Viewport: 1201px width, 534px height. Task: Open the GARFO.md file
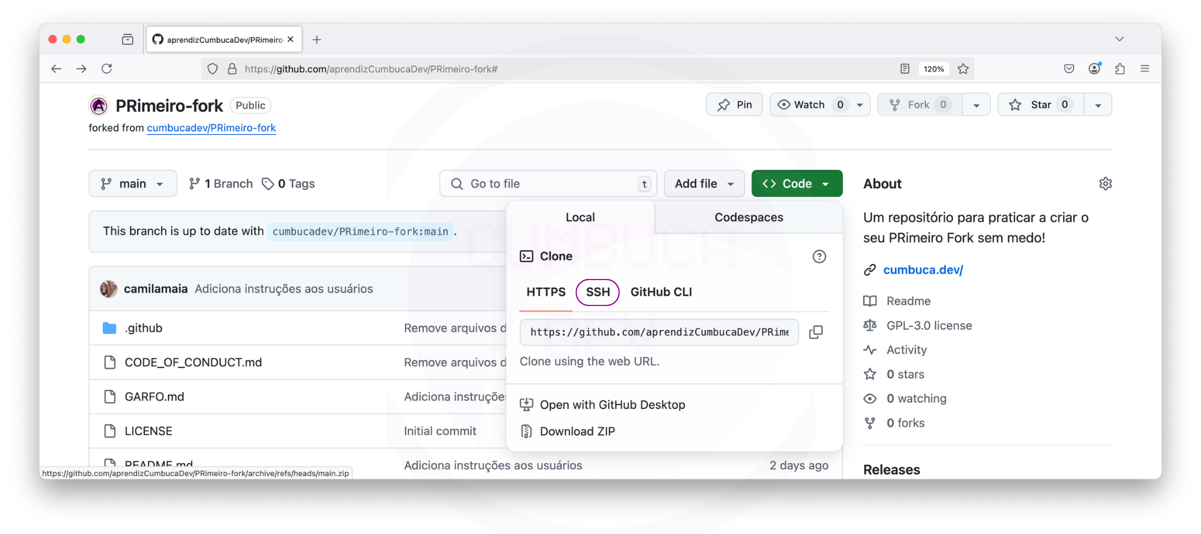(x=154, y=397)
